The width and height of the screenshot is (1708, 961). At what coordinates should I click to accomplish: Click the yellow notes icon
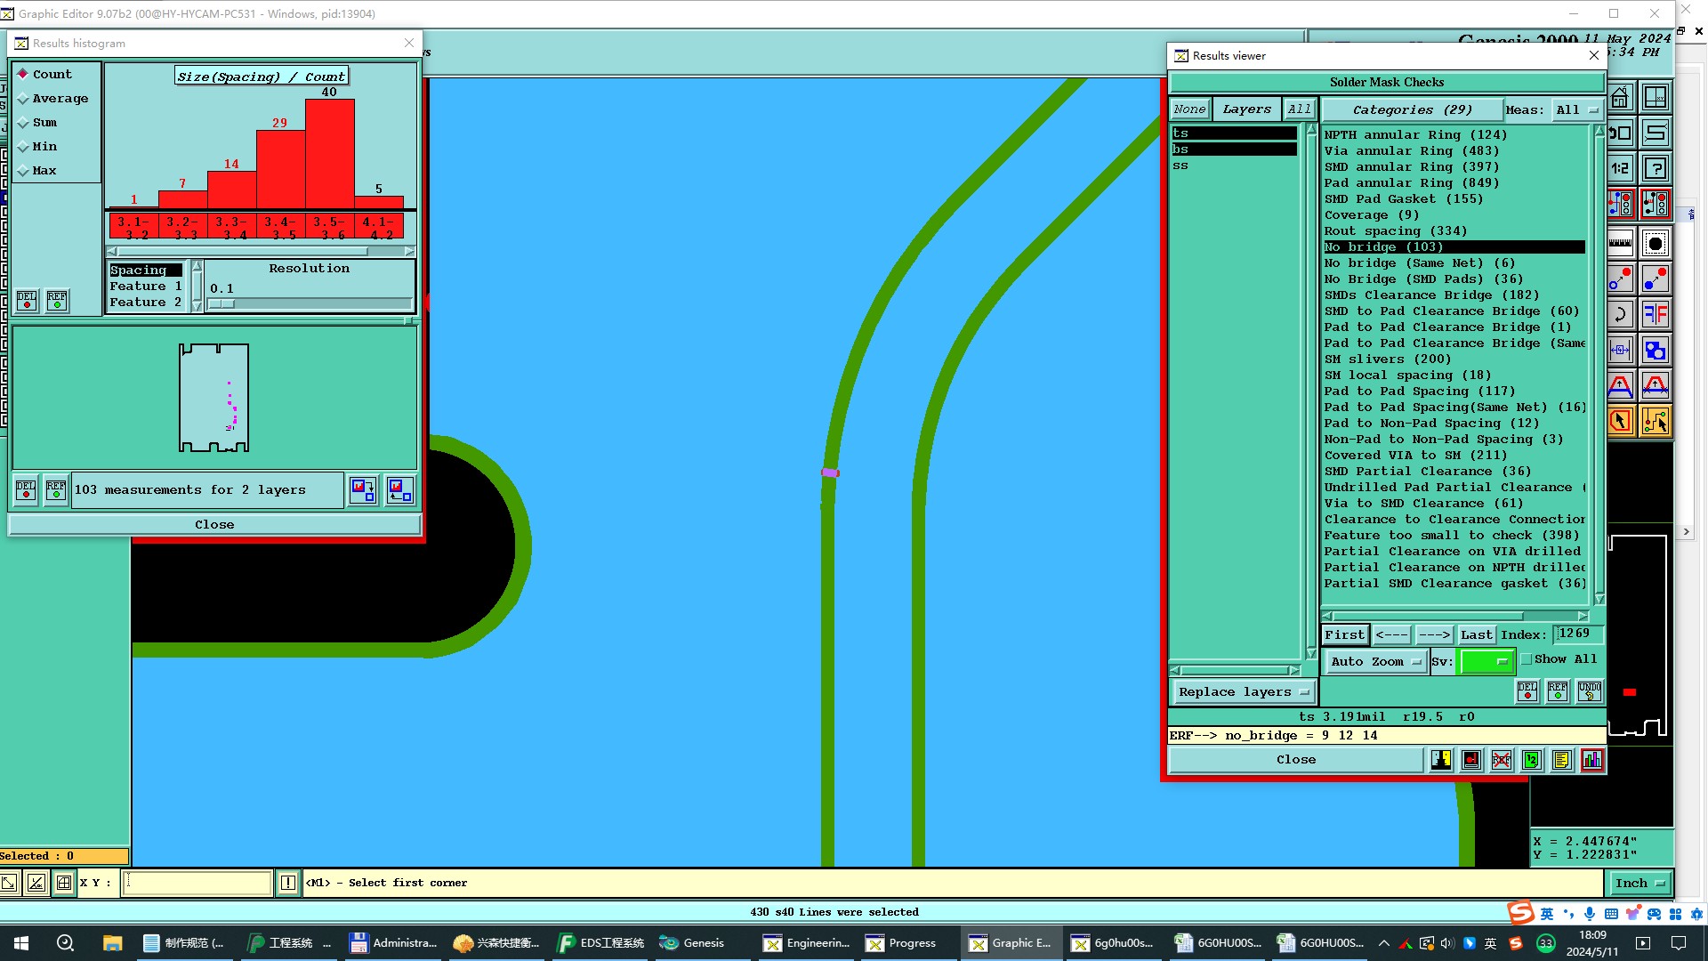pos(1561,760)
